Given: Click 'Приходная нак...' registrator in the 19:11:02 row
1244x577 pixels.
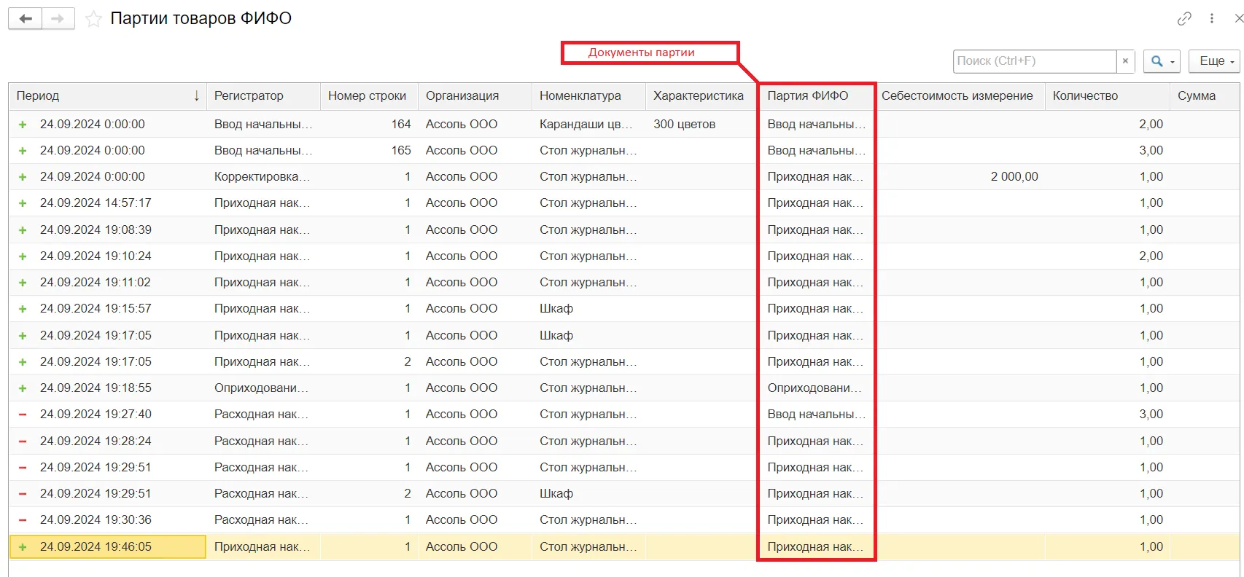Looking at the screenshot, I should pos(262,283).
